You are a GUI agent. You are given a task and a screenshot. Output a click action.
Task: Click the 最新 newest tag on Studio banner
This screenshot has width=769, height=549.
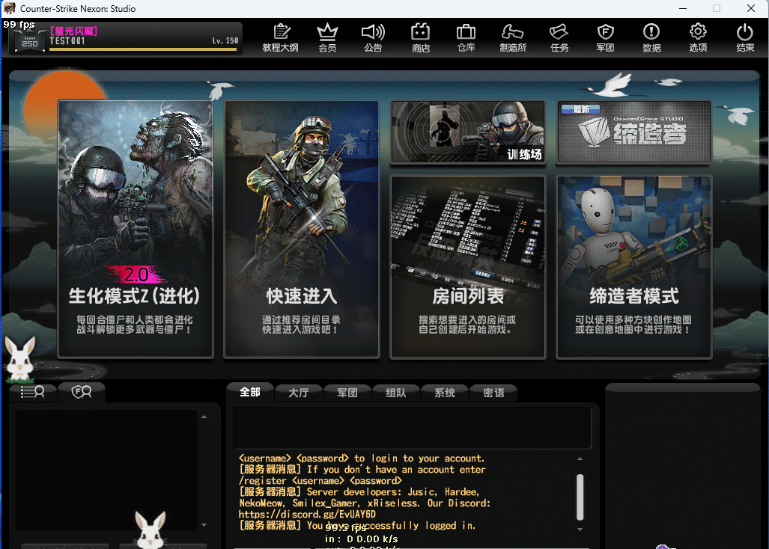(580, 109)
